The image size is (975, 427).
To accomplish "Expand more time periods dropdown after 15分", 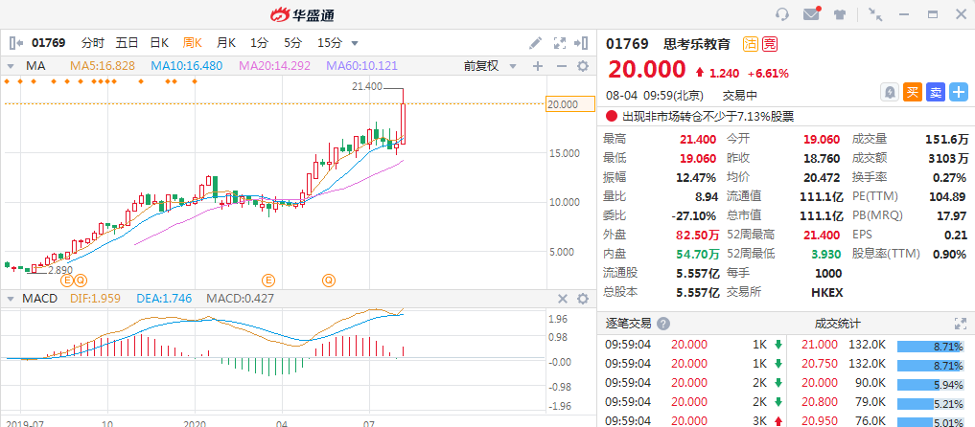I will point(355,43).
